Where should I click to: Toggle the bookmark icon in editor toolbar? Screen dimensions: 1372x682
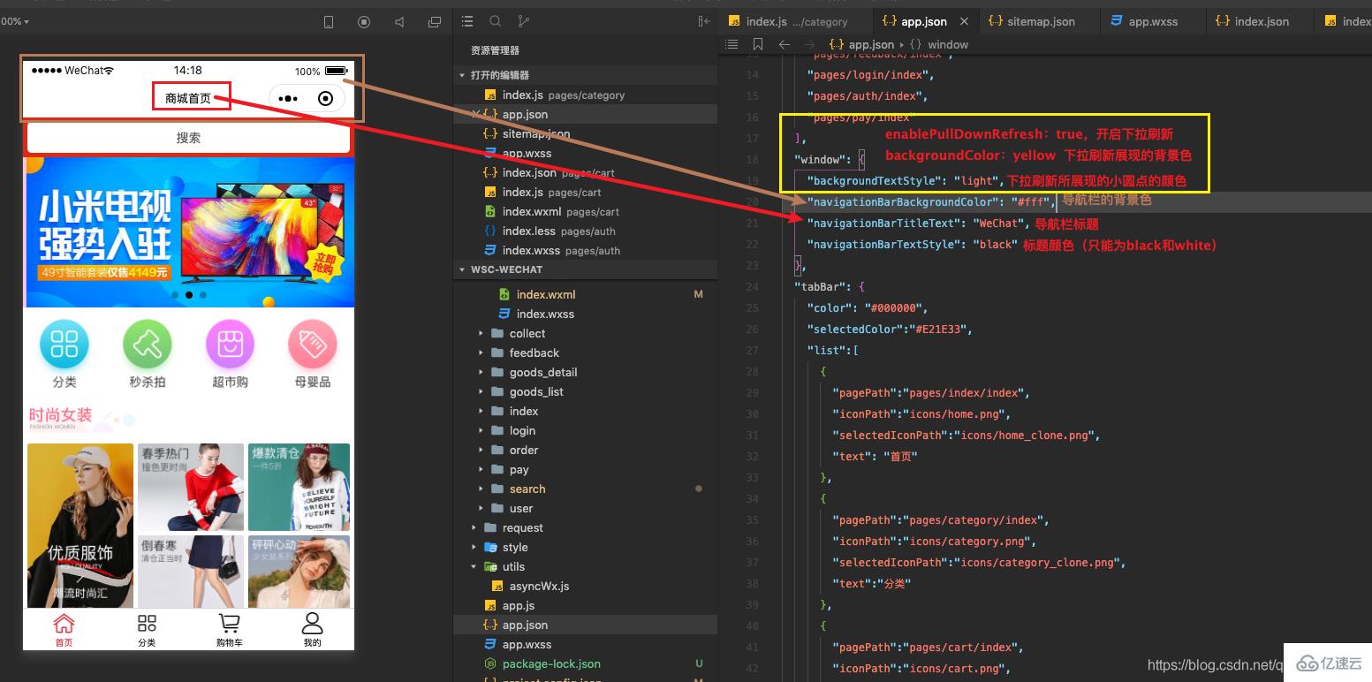pos(758,44)
